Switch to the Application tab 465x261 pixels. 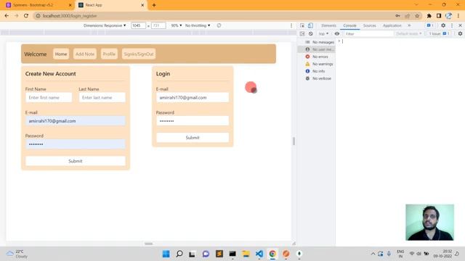tap(392, 25)
